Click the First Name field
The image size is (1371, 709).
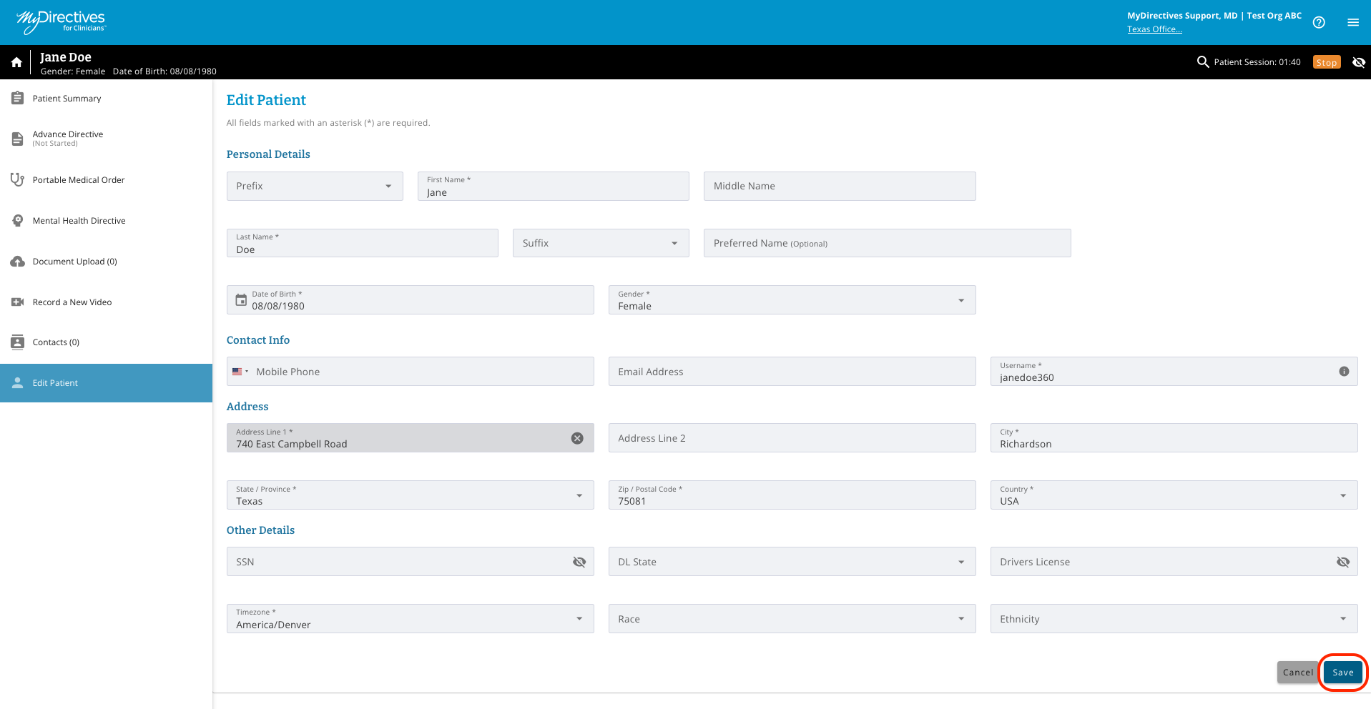click(554, 186)
